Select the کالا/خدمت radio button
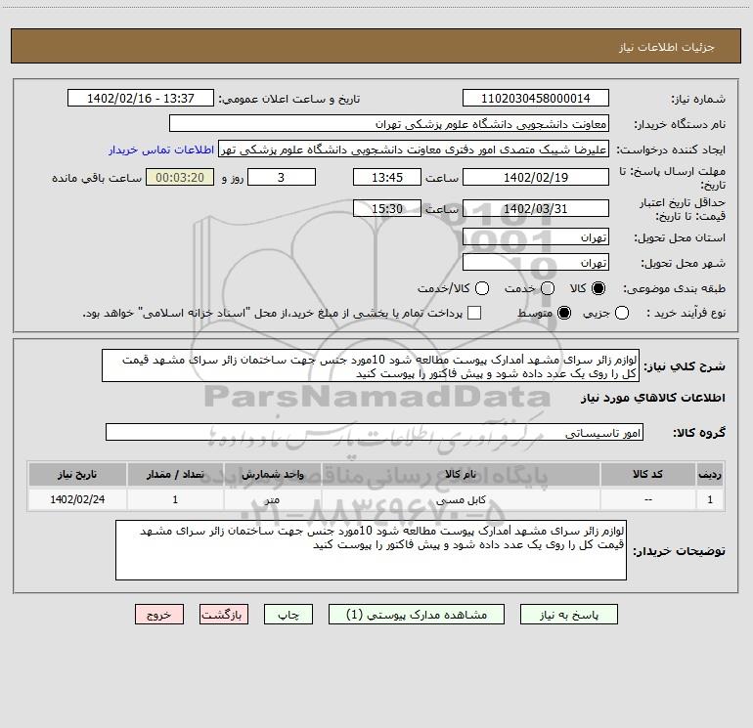The width and height of the screenshot is (753, 728). point(482,288)
